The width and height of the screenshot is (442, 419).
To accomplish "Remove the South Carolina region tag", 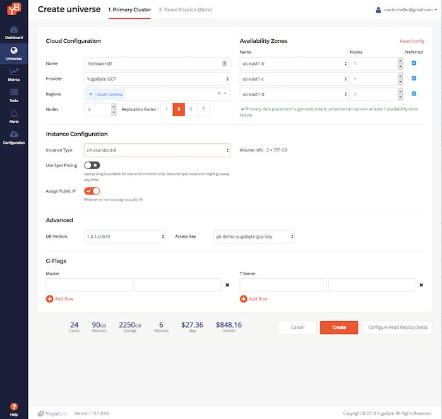I will click(x=90, y=94).
